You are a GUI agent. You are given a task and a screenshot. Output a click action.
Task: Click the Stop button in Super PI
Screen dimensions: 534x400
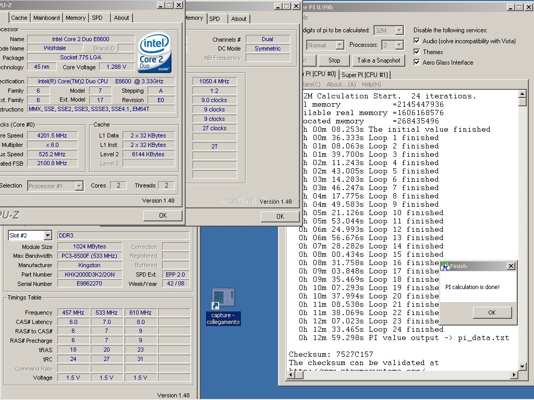click(x=334, y=60)
